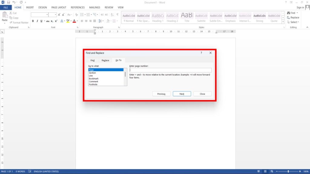Toggle subscript formatting
310x174 pixels.
pos(52,21)
